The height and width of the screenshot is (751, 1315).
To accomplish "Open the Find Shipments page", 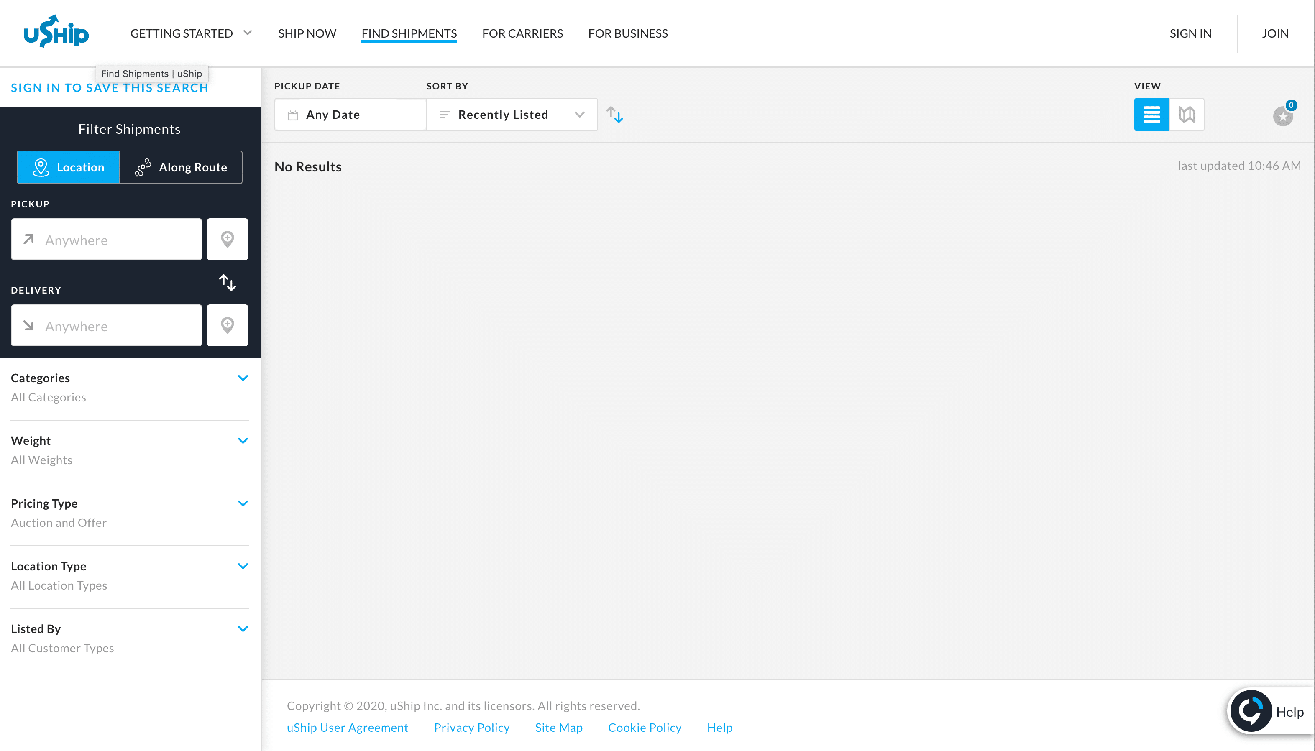I will pos(409,33).
